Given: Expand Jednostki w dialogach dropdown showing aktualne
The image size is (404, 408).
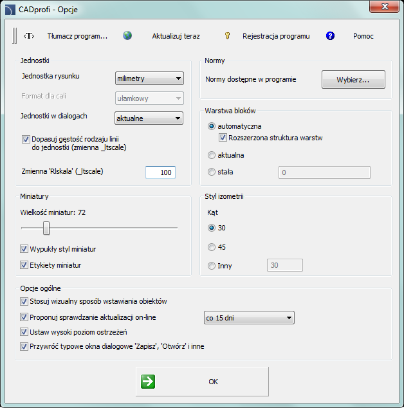Looking at the screenshot, I should tap(149, 118).
